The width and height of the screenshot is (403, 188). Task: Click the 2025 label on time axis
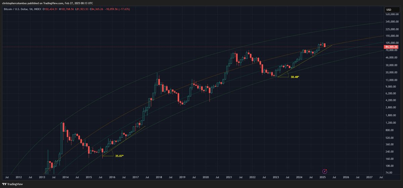(x=322, y=177)
